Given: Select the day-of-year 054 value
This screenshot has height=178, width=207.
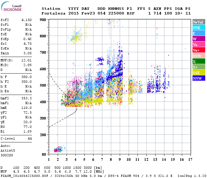Looking at the screenshot, I should click(101, 13).
